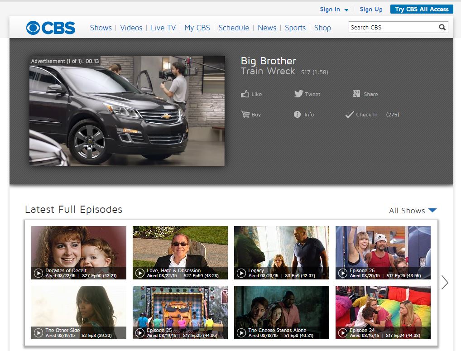The image size is (461, 351).
Task: Open Episode 26 thumbnail
Action: tap(383, 253)
